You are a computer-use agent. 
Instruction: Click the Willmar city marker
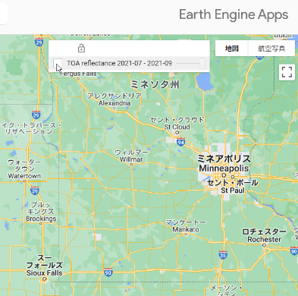pos(131,165)
